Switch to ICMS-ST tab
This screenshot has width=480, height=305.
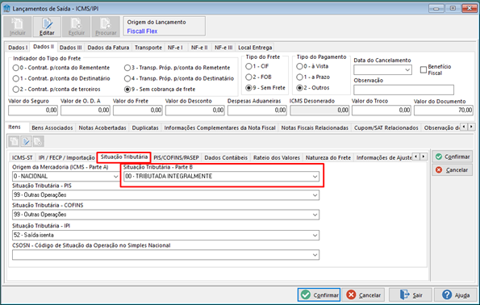point(22,157)
